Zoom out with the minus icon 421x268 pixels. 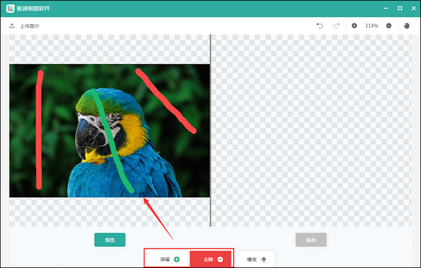pyautogui.click(x=389, y=26)
